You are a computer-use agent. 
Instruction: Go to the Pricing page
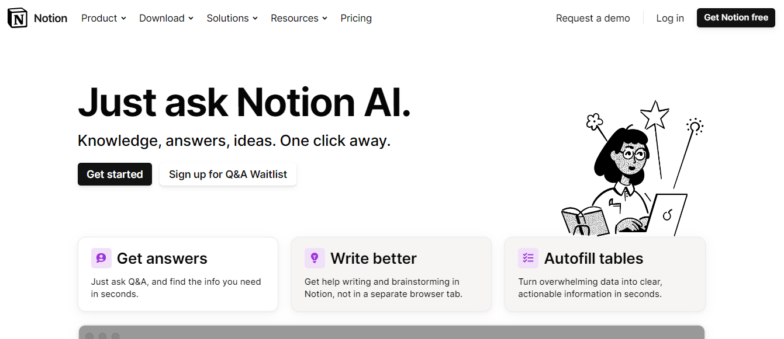pyautogui.click(x=356, y=18)
